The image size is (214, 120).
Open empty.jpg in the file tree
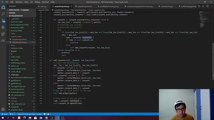21,75
